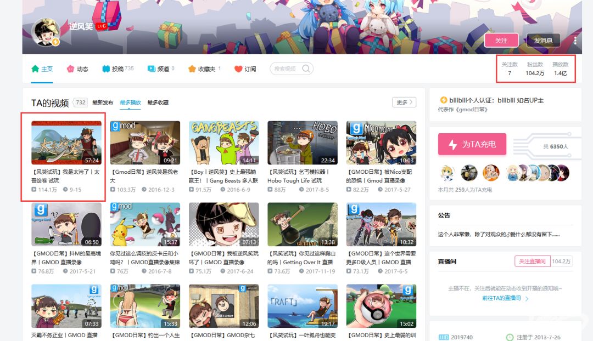Click the play count icon beside 91.5万
This screenshot has width=593, height=341.
192,190
